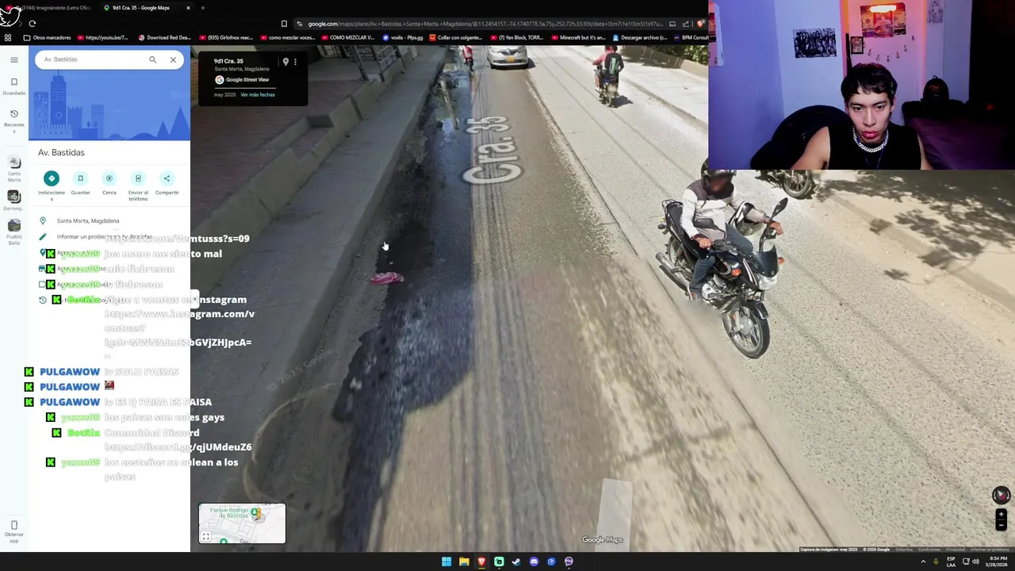
Task: Open Download Red Dea... bookmark
Action: point(164,37)
